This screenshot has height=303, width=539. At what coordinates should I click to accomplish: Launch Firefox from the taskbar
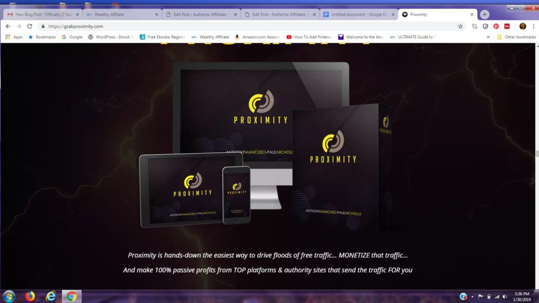(x=30, y=296)
